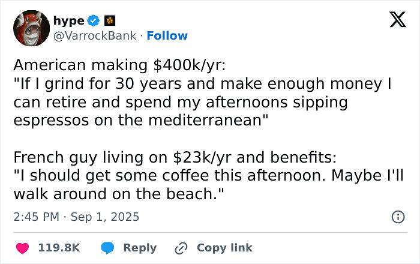Open the 2:45 PM time text
The height and width of the screenshot is (264, 420).
click(x=35, y=217)
